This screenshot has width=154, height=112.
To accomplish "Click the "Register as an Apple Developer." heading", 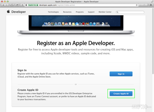I will coord(76,43).
